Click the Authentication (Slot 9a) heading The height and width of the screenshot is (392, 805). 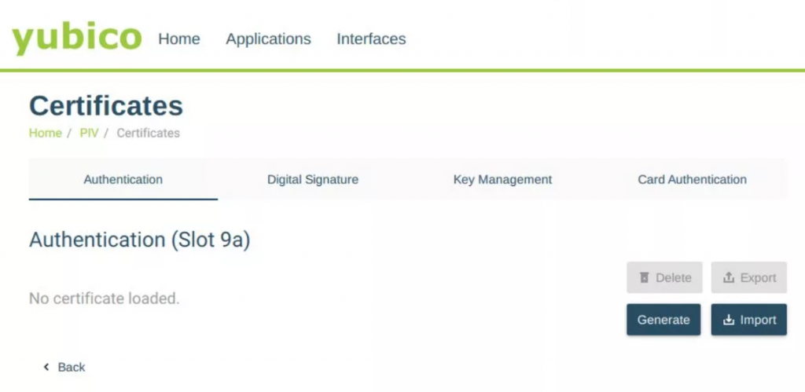point(140,240)
